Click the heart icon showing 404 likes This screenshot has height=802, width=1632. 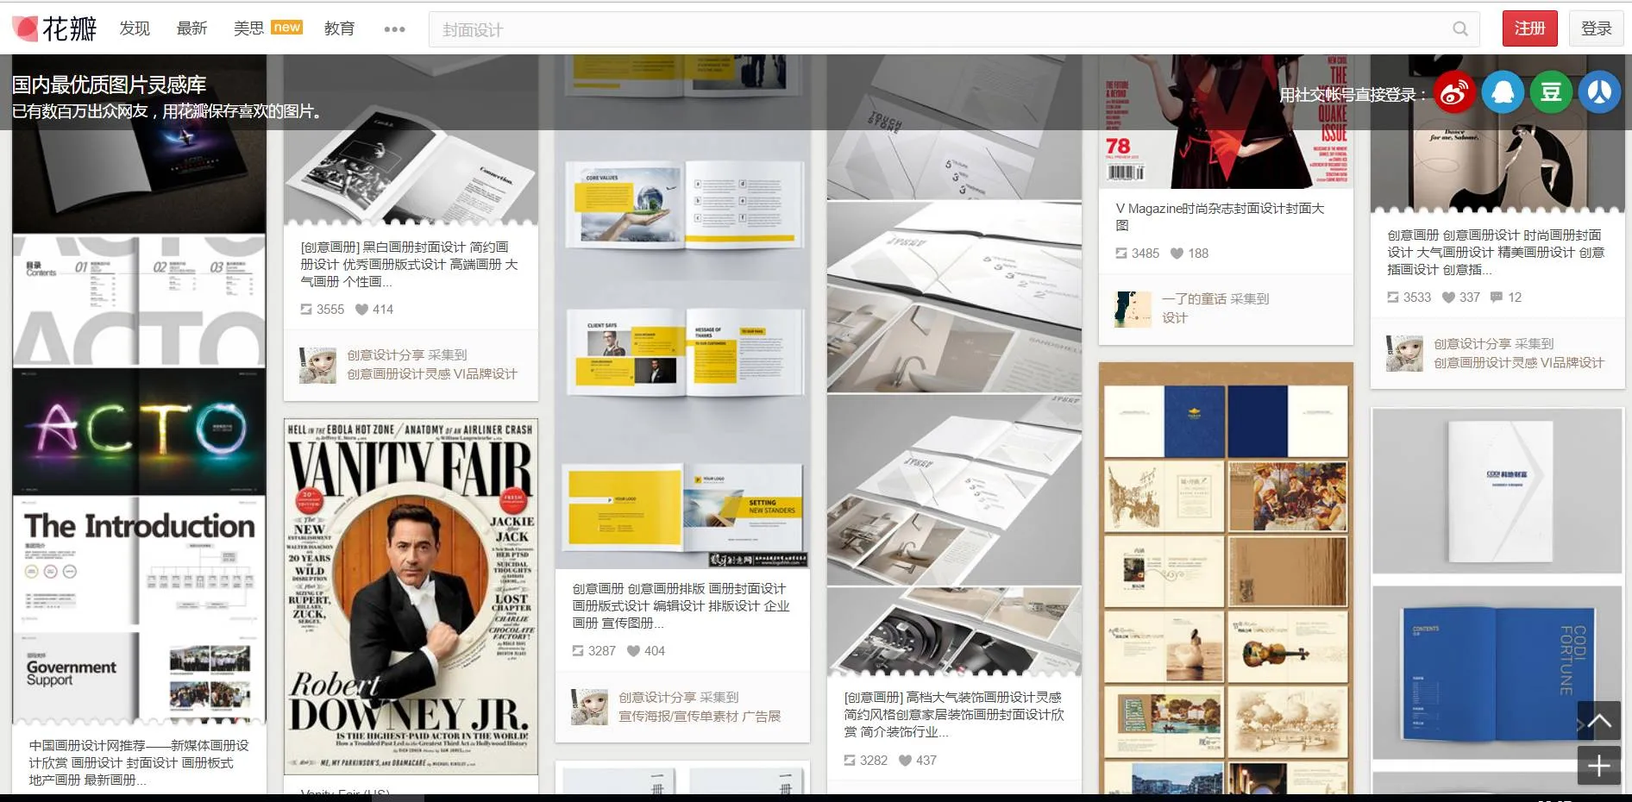(x=633, y=651)
